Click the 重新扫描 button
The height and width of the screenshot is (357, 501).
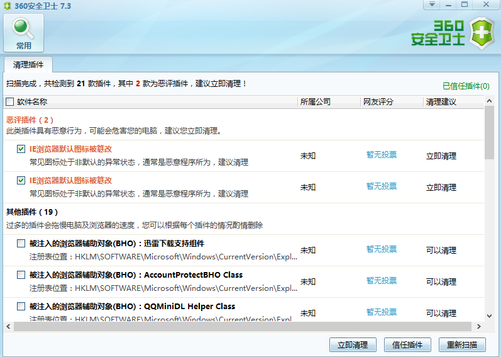(x=462, y=345)
